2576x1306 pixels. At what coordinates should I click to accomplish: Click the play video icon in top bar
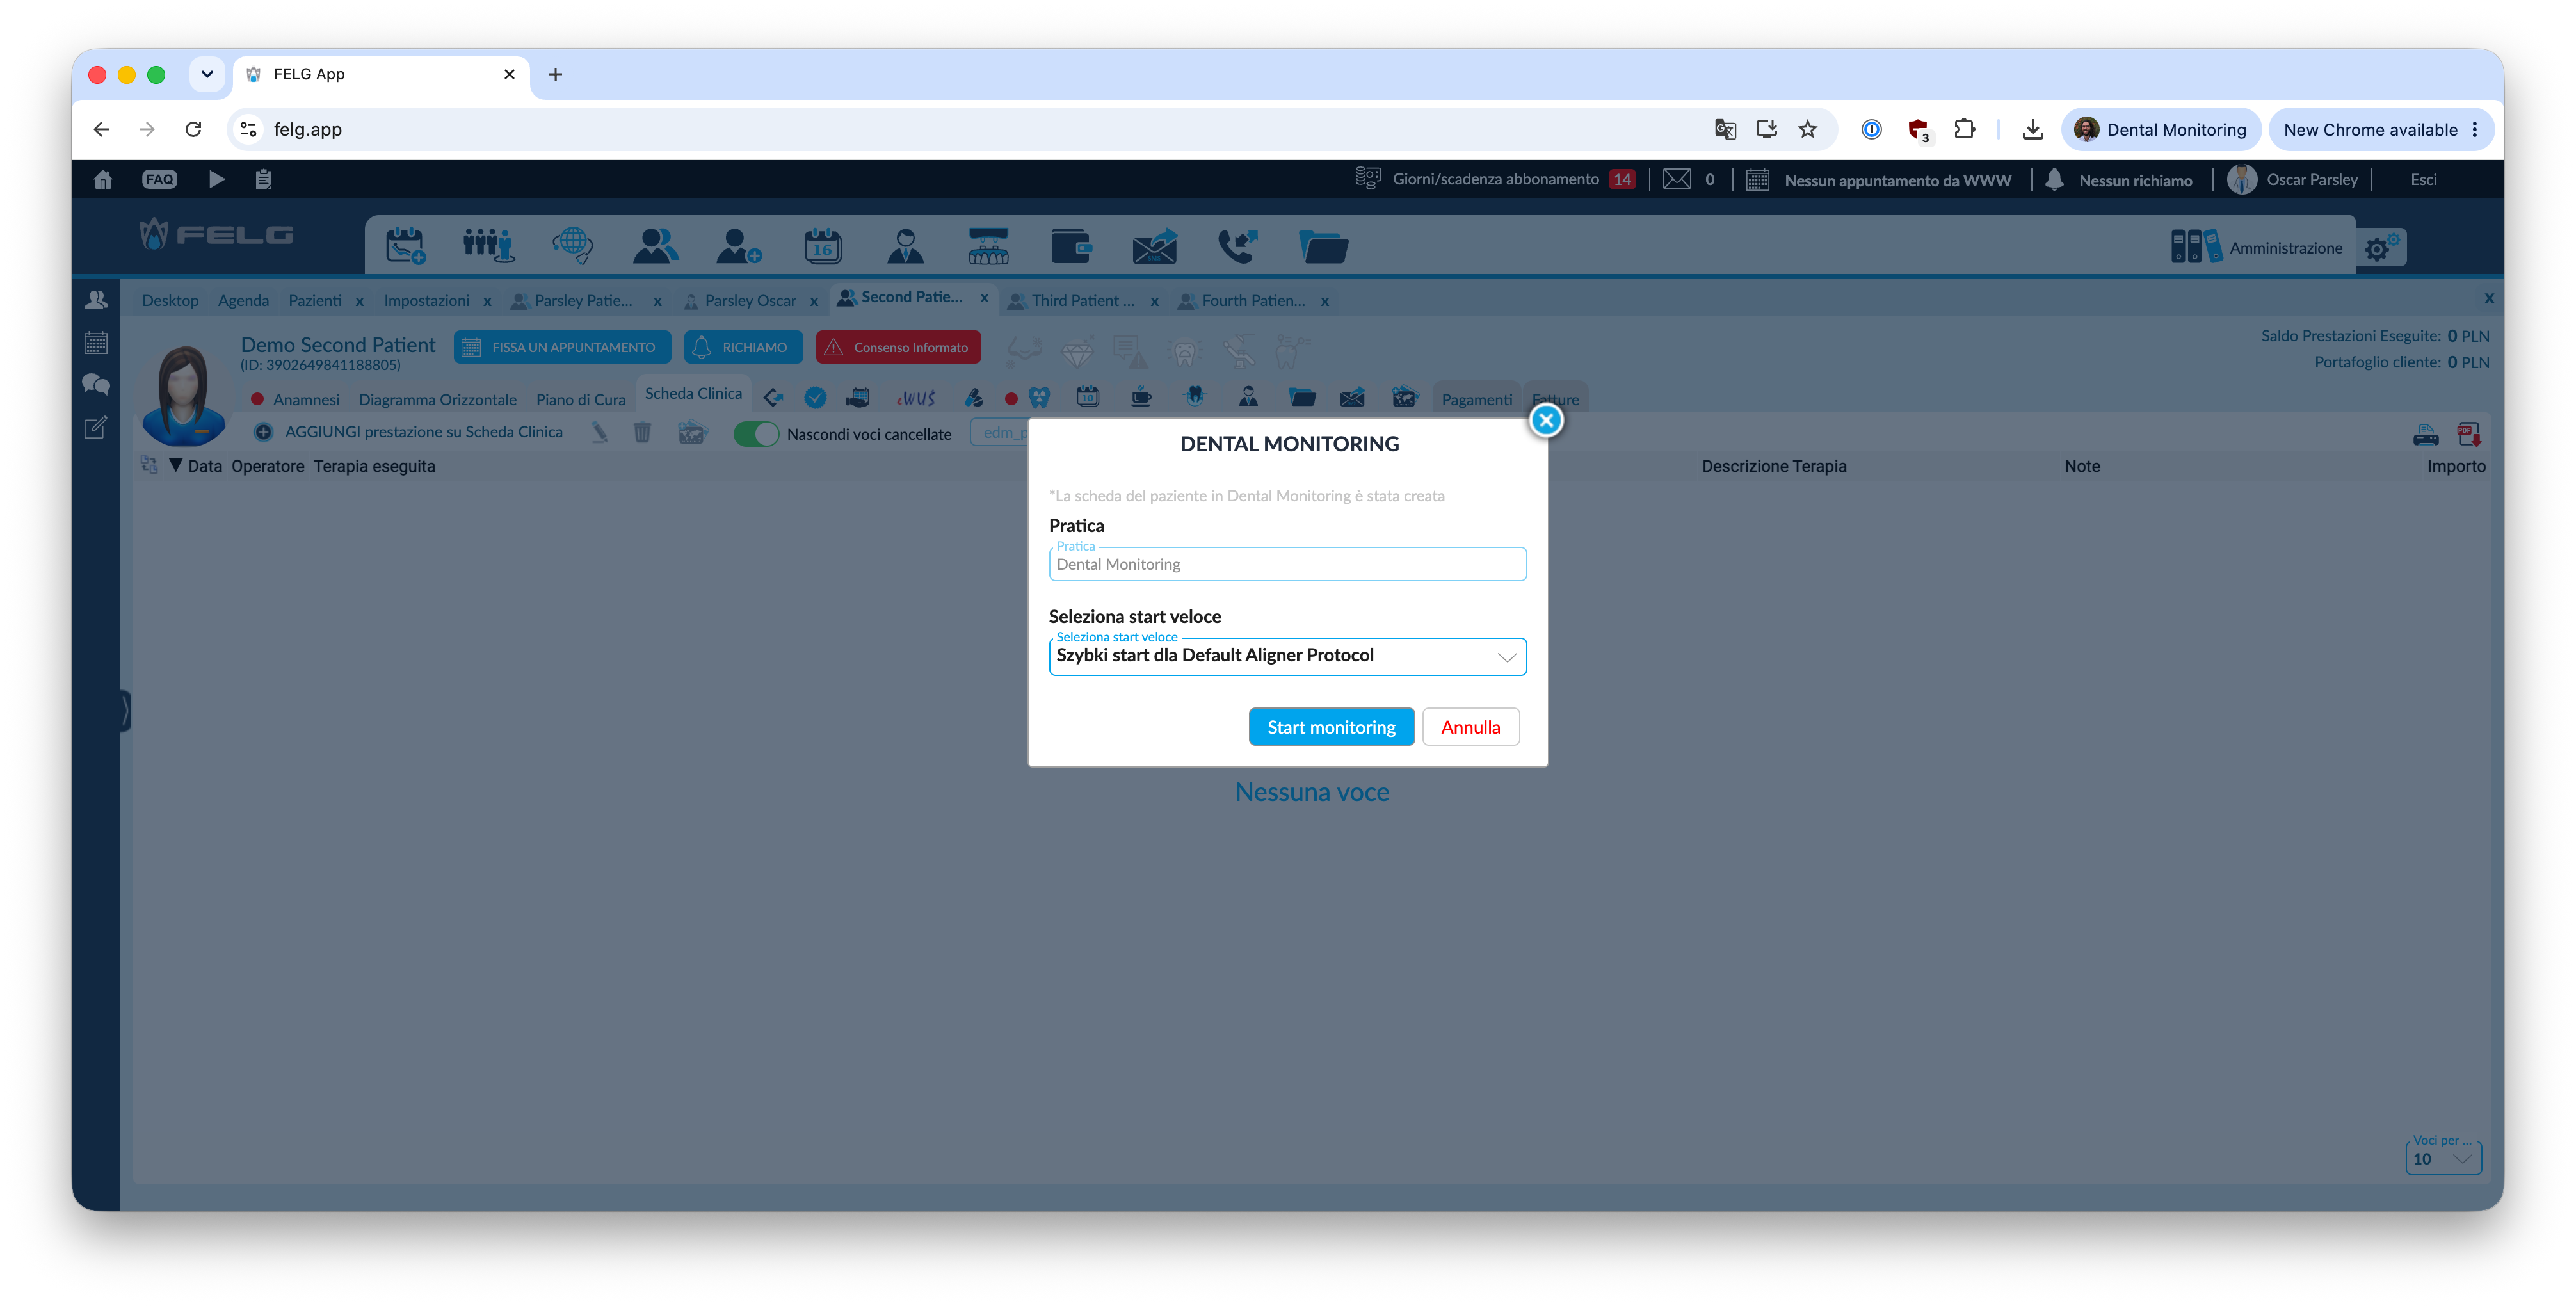point(216,179)
